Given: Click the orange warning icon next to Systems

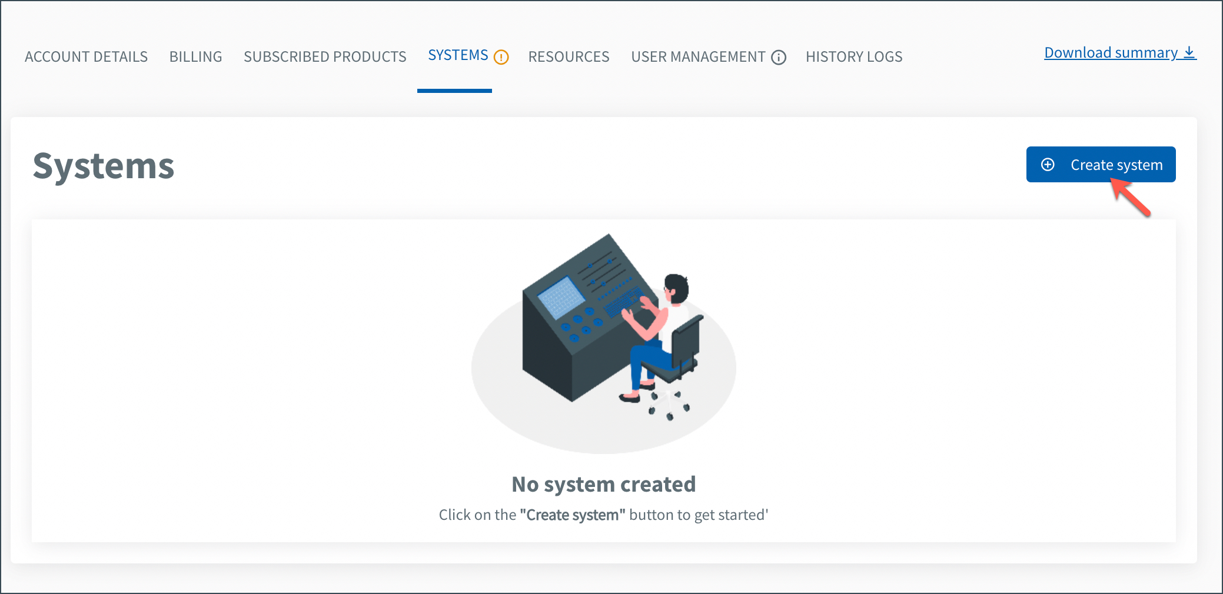Looking at the screenshot, I should 501,57.
